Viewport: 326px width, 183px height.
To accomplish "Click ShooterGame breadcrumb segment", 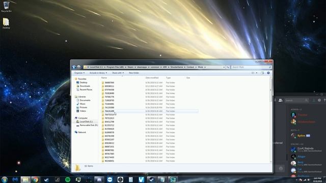I will tap(177, 67).
